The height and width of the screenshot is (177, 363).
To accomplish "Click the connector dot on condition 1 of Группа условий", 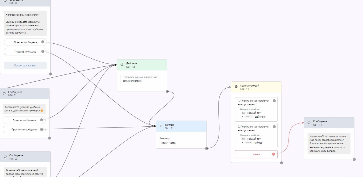I will [274, 101].
